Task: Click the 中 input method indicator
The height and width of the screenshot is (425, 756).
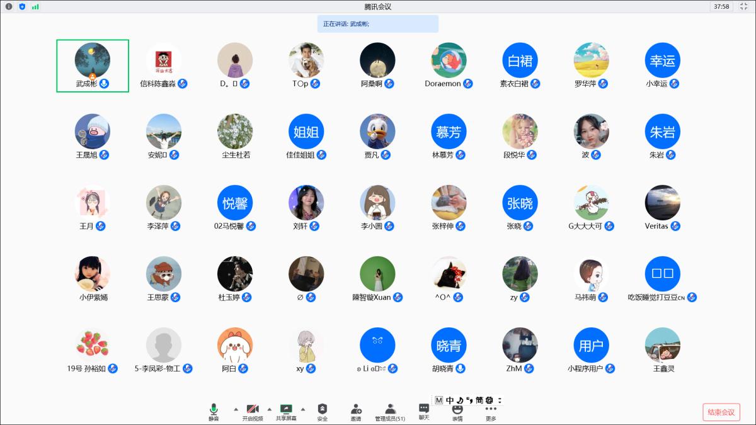Action: (x=450, y=400)
